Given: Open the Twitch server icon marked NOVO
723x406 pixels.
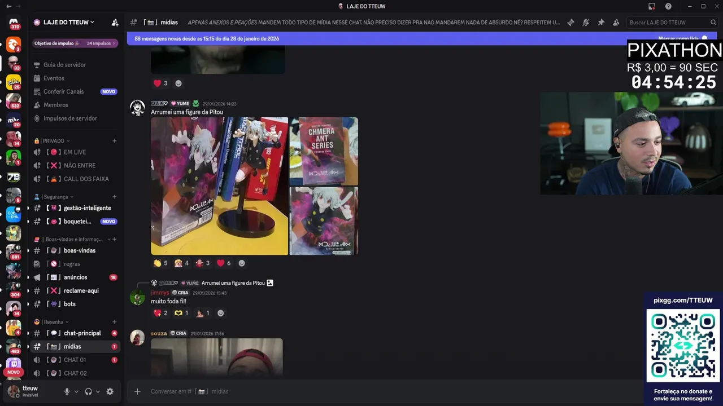Looking at the screenshot, I should (x=14, y=365).
